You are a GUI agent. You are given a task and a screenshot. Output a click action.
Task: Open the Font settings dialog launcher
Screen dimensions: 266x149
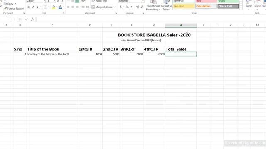click(64, 13)
